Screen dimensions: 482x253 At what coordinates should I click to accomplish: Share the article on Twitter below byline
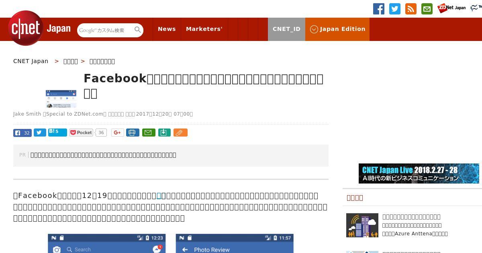[x=40, y=133]
